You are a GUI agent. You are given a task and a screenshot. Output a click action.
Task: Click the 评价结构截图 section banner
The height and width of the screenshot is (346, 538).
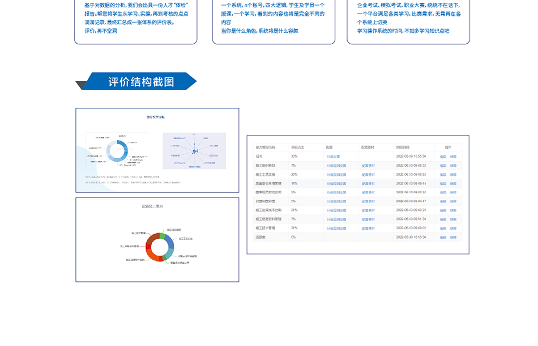coord(141,82)
